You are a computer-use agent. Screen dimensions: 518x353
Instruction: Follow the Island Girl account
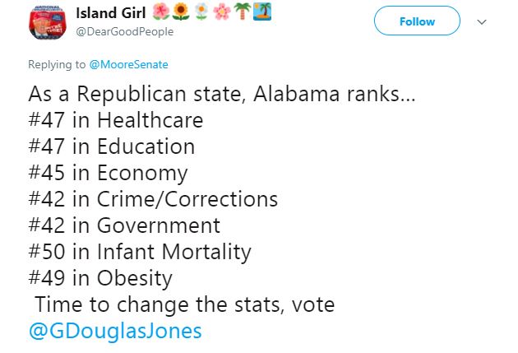point(417,22)
